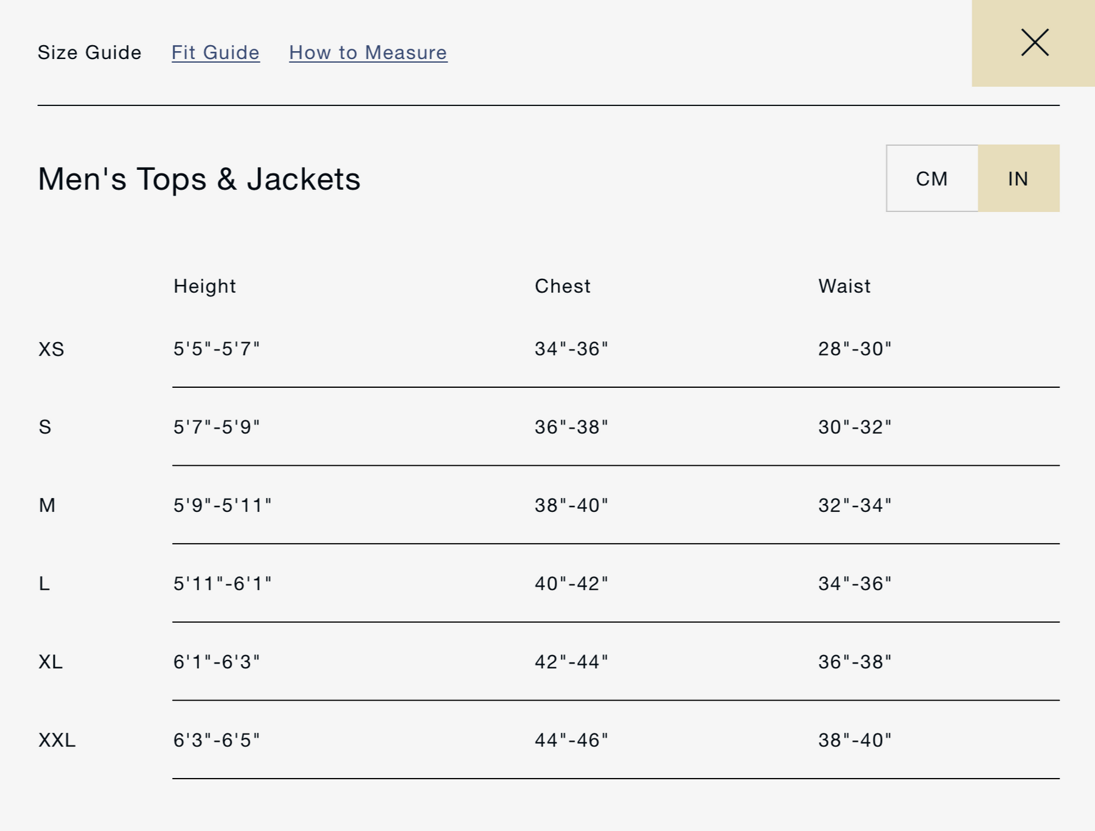Switch measurement units to CM

[x=931, y=178]
